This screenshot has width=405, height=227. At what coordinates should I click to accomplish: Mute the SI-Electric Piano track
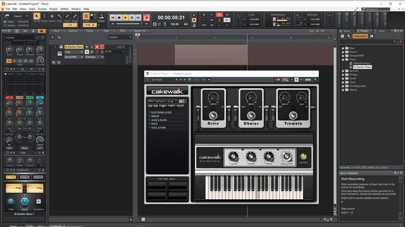(87, 47)
